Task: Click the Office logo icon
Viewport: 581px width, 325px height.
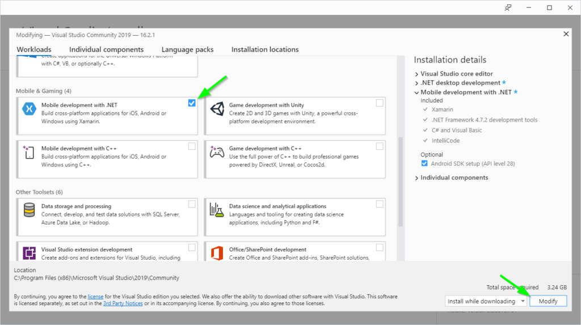Action: point(217,253)
